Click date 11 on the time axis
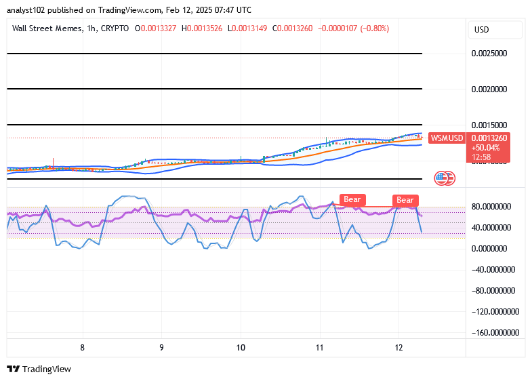The width and height of the screenshot is (532, 381). click(x=319, y=348)
